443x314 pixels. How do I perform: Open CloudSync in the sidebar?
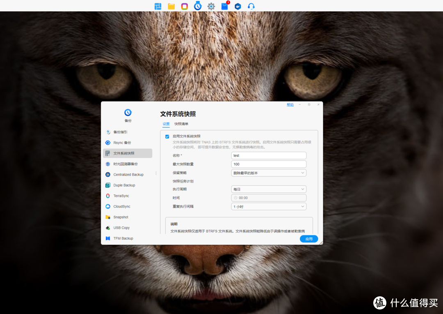[121, 207]
